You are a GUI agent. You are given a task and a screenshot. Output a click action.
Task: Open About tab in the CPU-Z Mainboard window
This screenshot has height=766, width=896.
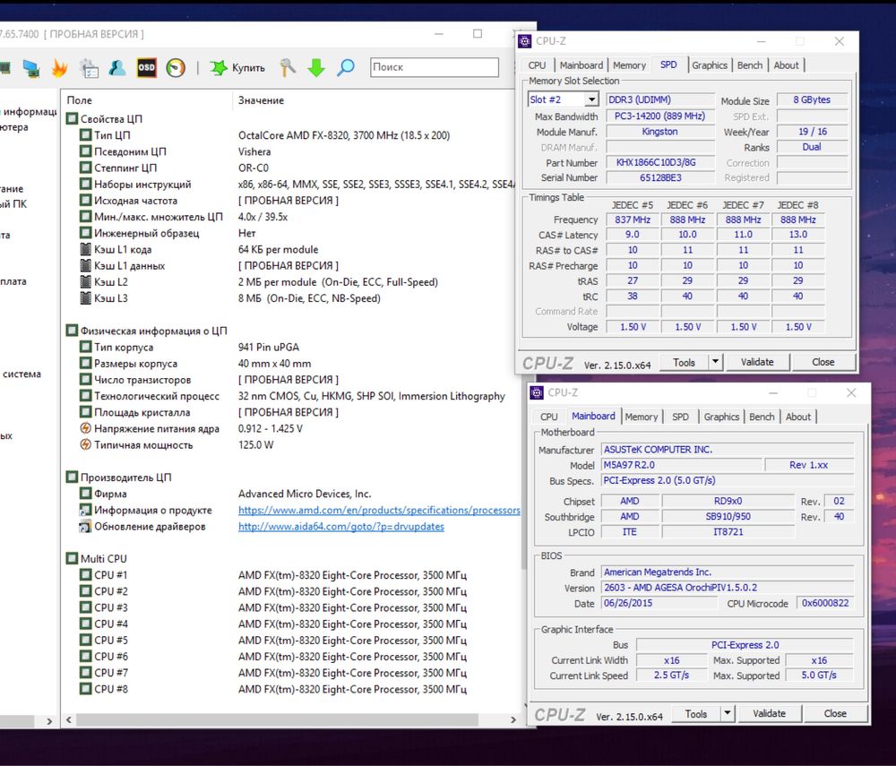click(797, 417)
